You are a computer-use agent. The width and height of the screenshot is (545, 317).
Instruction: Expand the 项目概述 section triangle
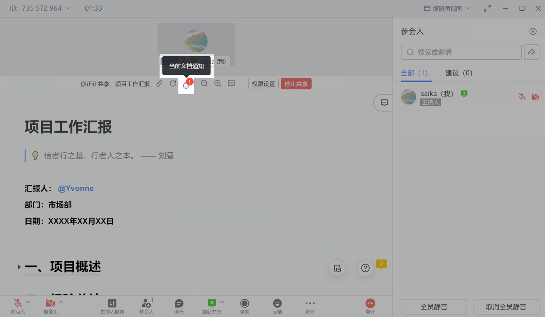(x=19, y=267)
